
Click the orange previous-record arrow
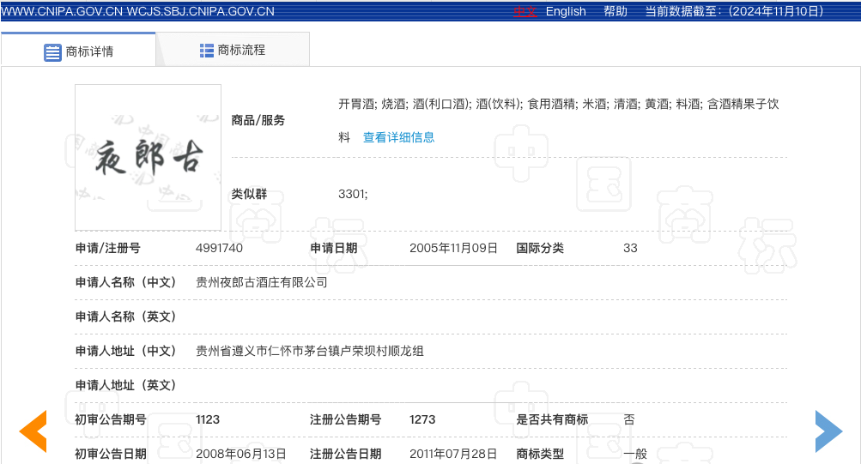(x=33, y=431)
